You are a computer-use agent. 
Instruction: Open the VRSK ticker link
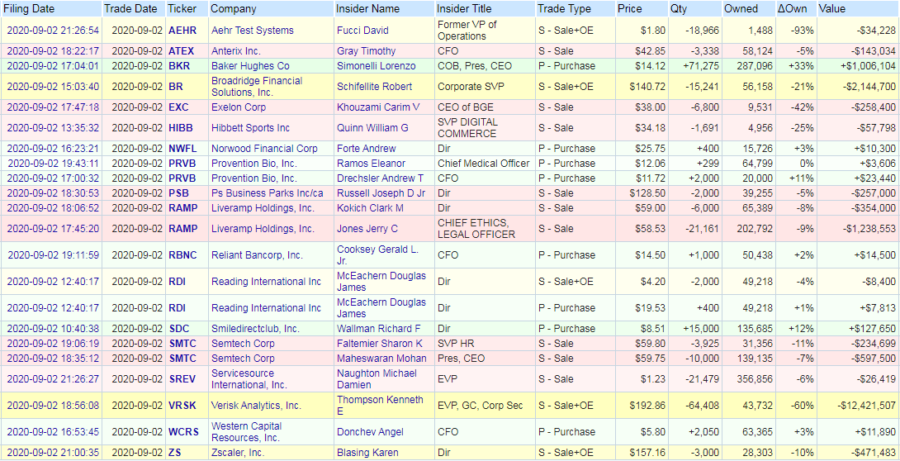pos(182,406)
